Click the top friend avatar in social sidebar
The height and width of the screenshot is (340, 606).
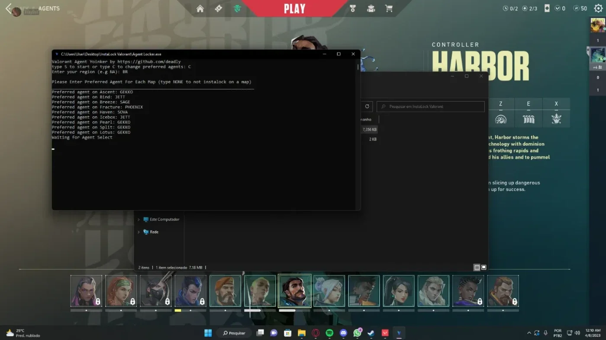[x=597, y=25]
